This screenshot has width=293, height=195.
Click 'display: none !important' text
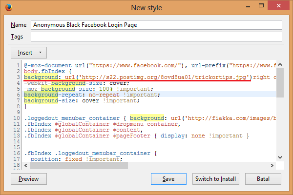point(201,136)
